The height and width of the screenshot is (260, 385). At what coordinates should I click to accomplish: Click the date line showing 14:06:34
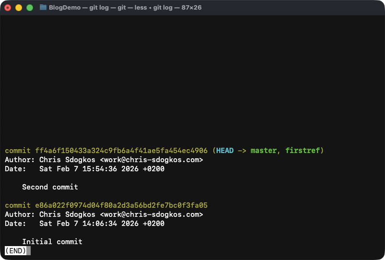coord(102,224)
